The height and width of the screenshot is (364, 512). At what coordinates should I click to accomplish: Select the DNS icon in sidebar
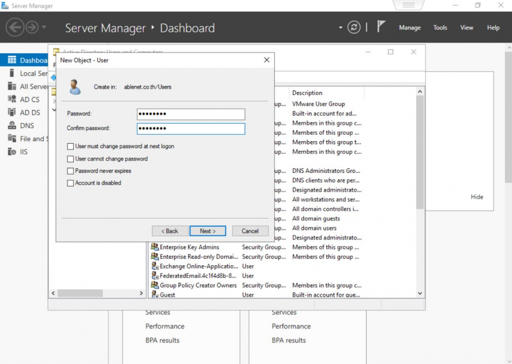11,126
